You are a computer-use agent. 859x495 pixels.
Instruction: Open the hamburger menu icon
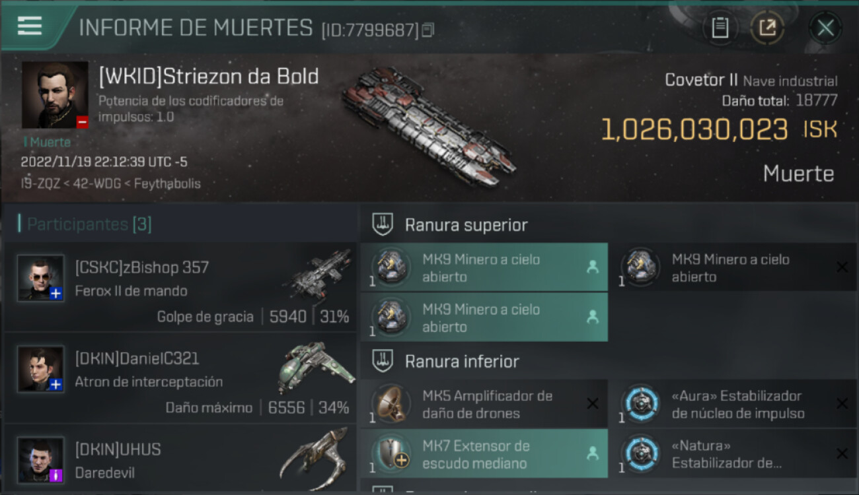point(30,26)
